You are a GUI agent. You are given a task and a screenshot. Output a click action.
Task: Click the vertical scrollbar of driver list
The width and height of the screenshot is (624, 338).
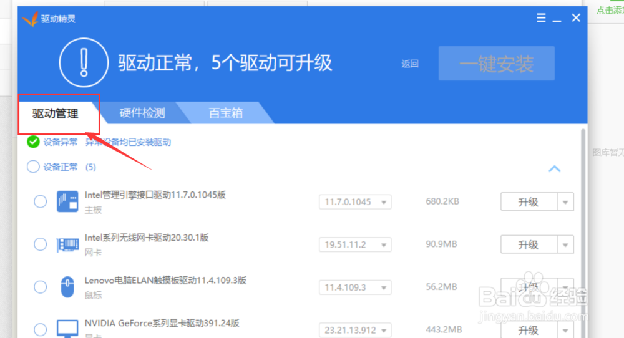[583, 233]
